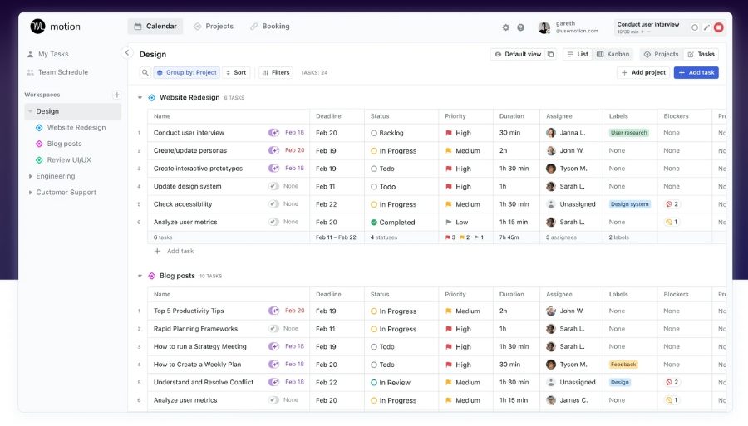Click the Low priority flag on Analyze user metrics

(x=449, y=222)
